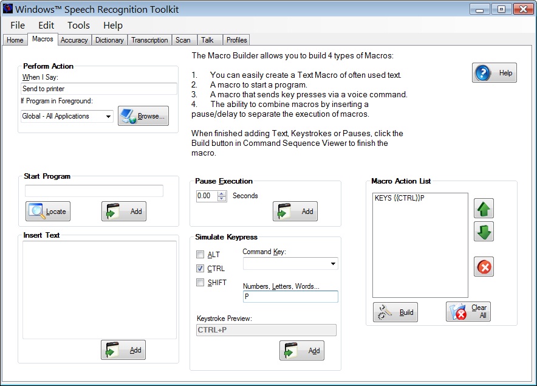Move macro action up with green arrow
The image size is (537, 386).
[484, 209]
